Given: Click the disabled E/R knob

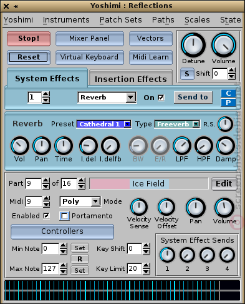Looking at the screenshot, I should point(160,146).
